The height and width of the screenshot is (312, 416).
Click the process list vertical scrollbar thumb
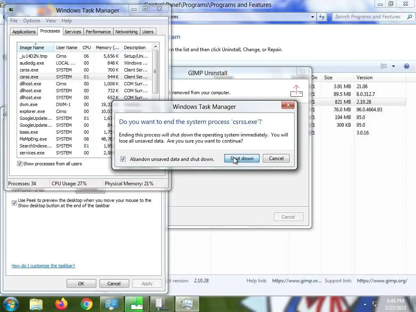(156, 71)
